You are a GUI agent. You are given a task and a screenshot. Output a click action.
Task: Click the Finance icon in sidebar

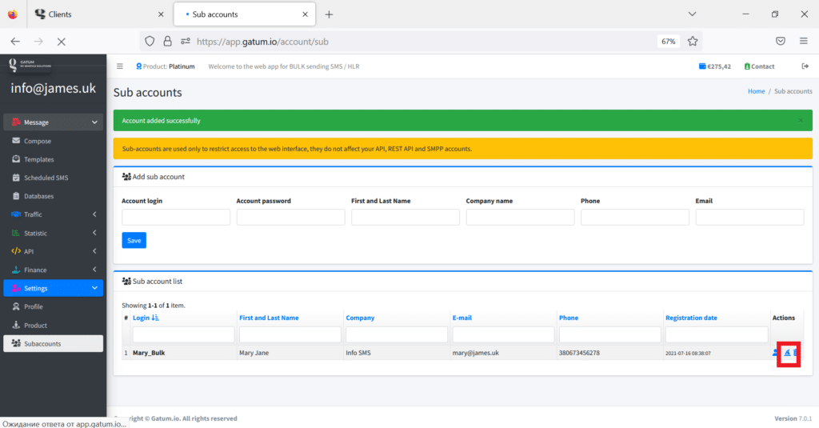click(x=16, y=270)
